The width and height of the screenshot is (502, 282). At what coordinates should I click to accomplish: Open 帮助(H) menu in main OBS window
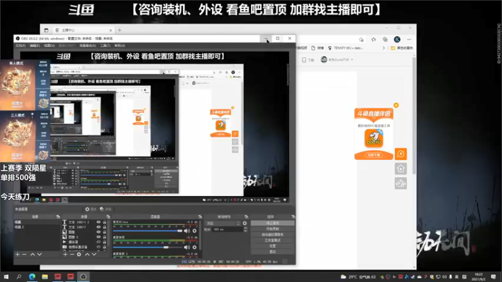click(x=119, y=46)
